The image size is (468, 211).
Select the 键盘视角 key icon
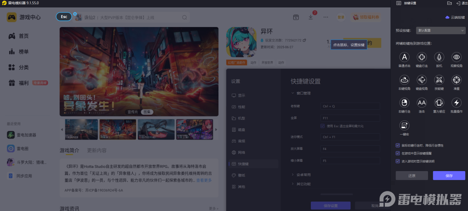tap(422, 79)
